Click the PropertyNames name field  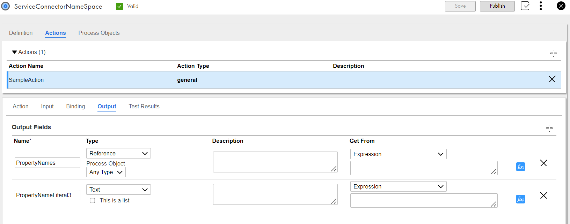[x=47, y=163]
